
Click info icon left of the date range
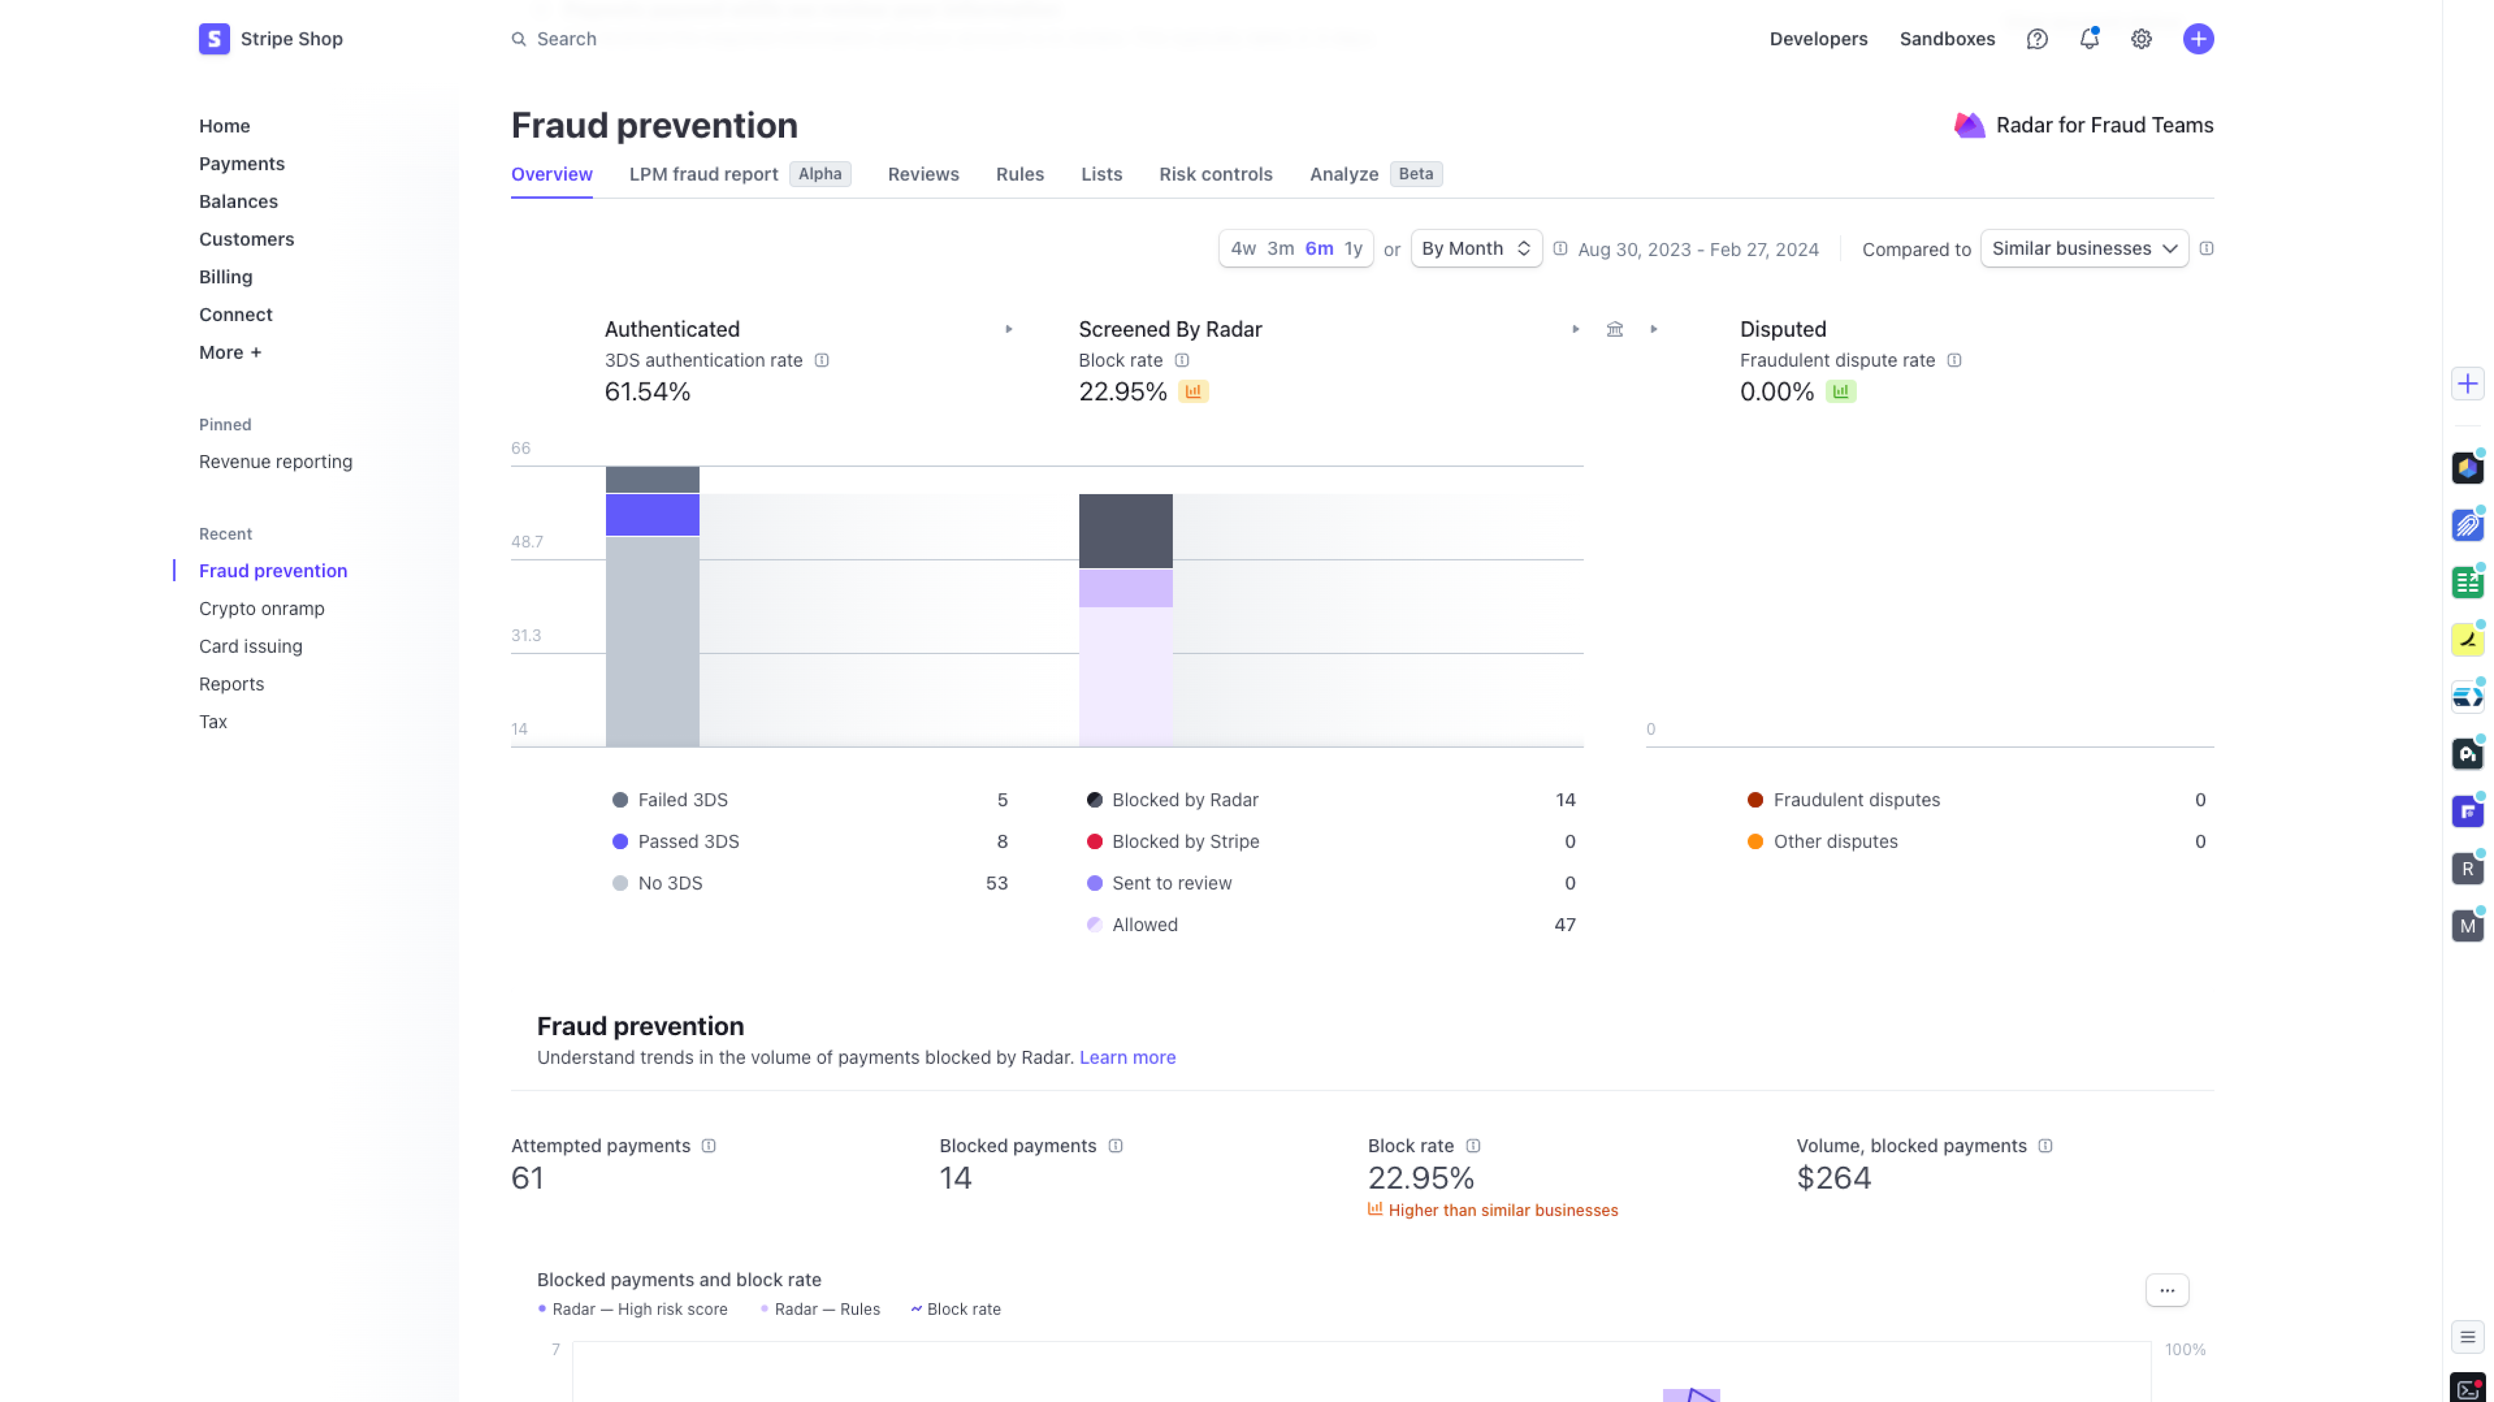pyautogui.click(x=1561, y=249)
